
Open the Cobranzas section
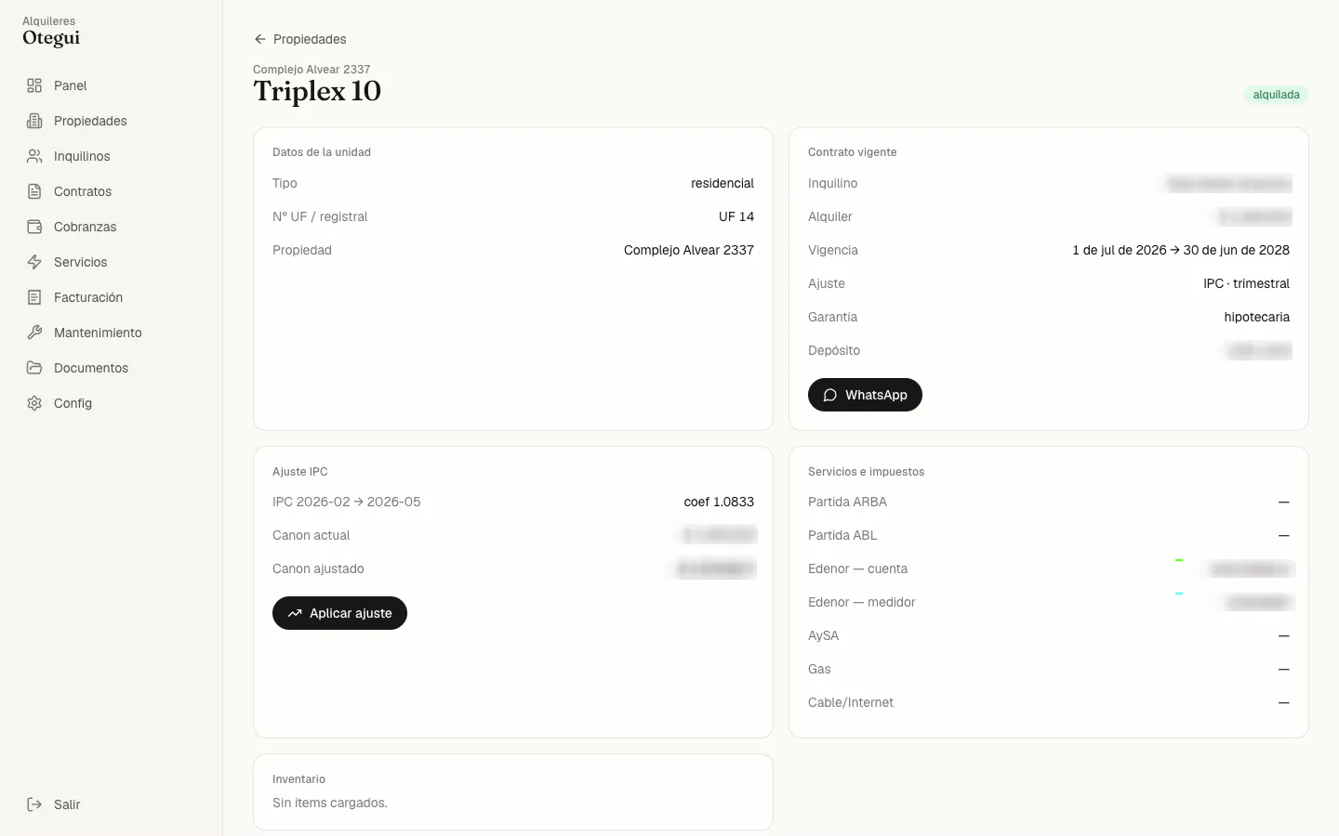click(112, 227)
